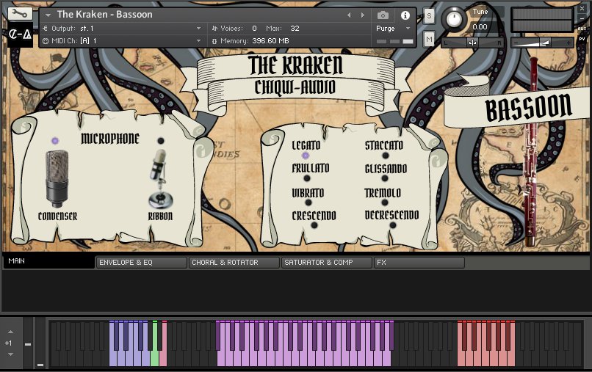The image size is (592, 372).
Task: Click the Tune knob
Action: (455, 20)
